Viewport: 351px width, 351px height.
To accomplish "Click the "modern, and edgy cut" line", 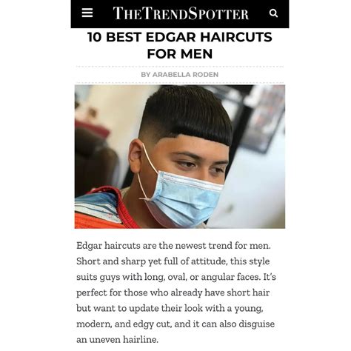I will coord(175,324).
